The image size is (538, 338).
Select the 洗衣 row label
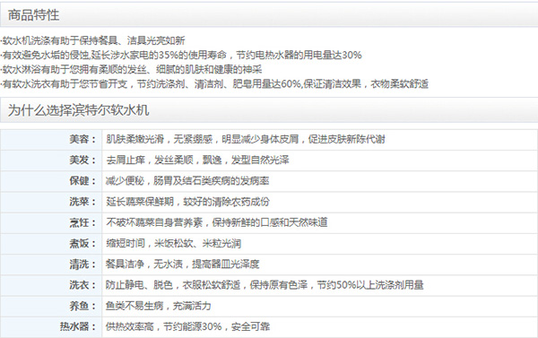point(82,285)
